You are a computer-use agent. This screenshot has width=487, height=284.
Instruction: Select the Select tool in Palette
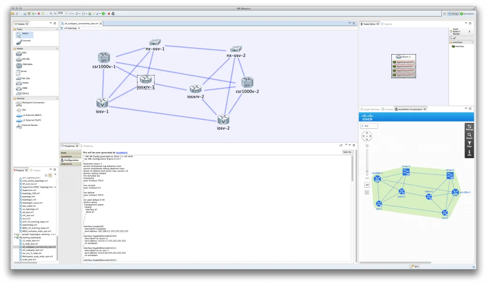click(24, 34)
